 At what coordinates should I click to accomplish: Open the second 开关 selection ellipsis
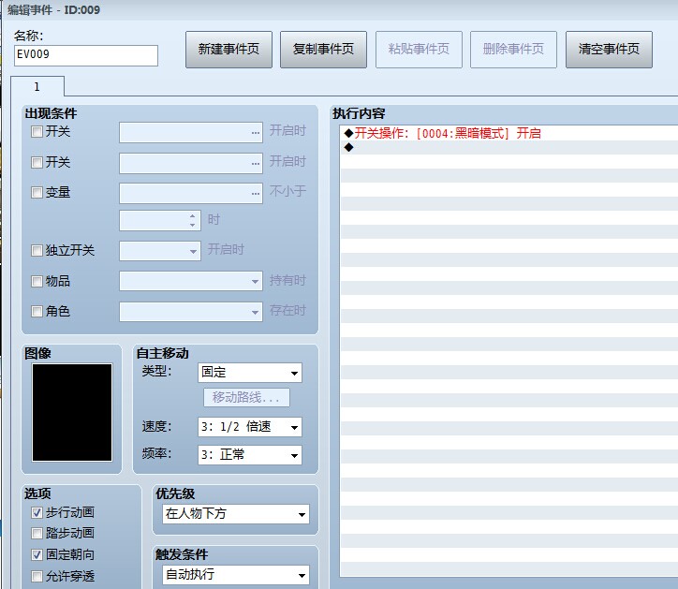tap(256, 163)
